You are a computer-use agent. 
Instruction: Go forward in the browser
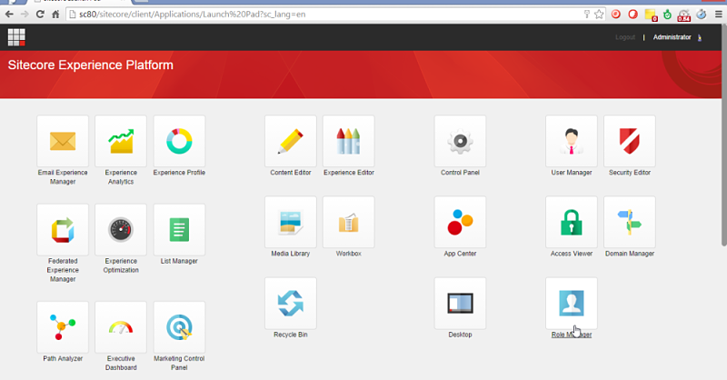25,15
